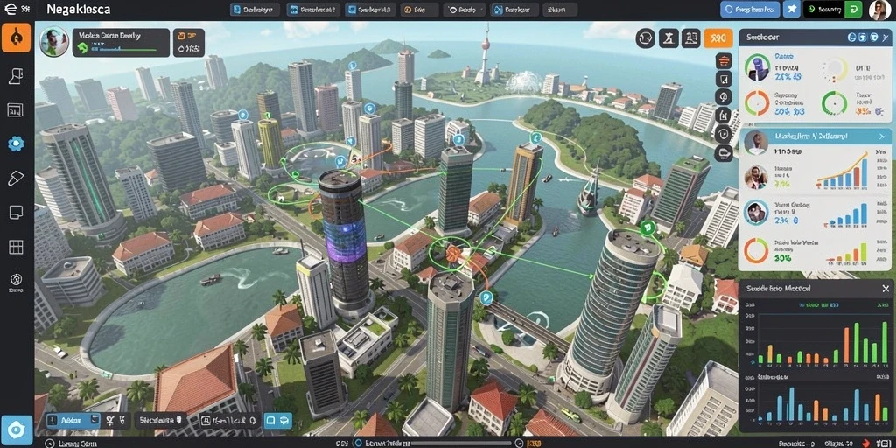Click the blue map pin below the orange hub

(x=486, y=297)
